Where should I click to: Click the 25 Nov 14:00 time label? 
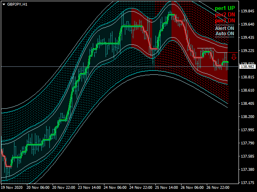(x=167, y=188)
